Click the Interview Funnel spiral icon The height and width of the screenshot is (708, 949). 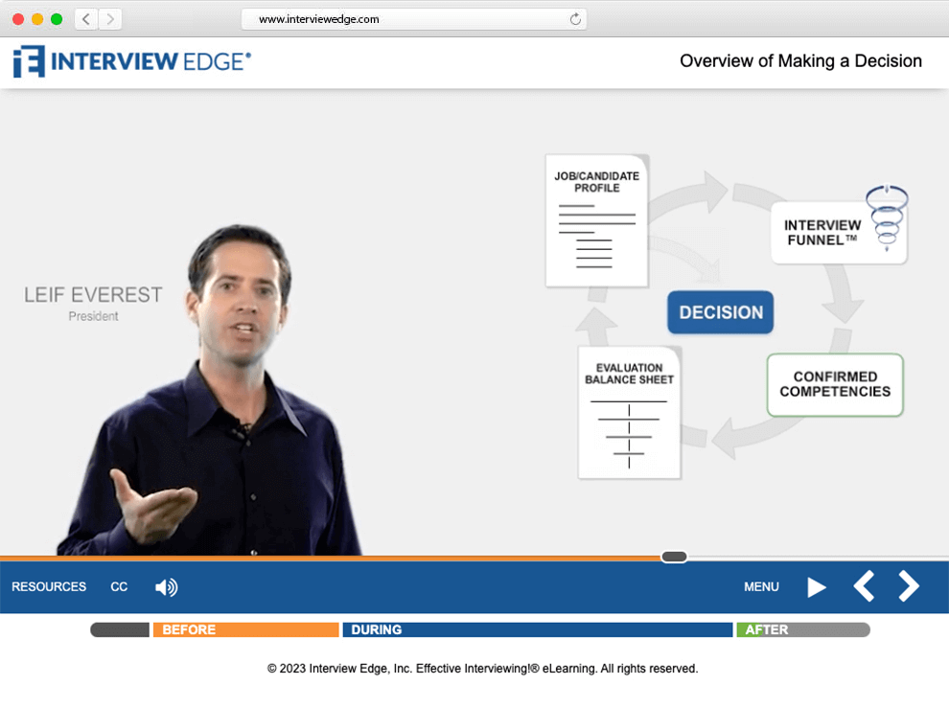coord(887,217)
